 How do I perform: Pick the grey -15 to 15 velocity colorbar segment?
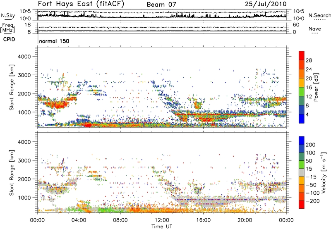(302, 172)
